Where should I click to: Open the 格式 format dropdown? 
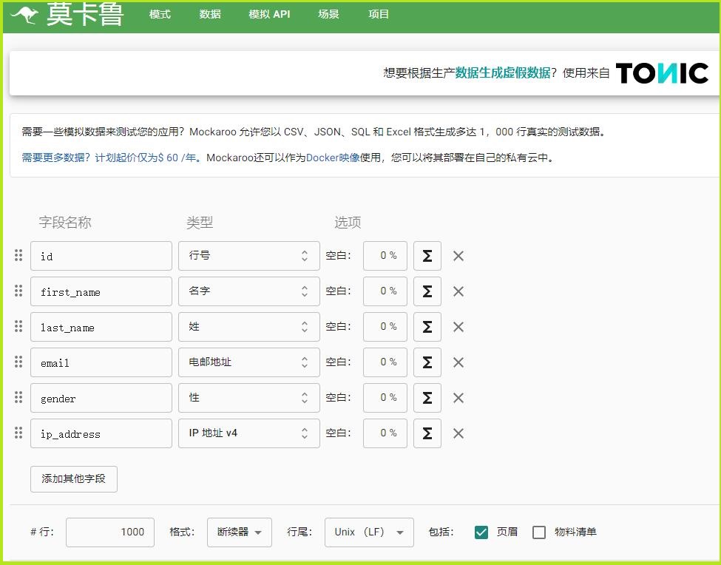click(239, 532)
